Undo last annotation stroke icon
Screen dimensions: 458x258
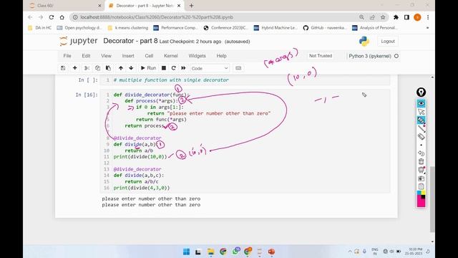(x=421, y=153)
